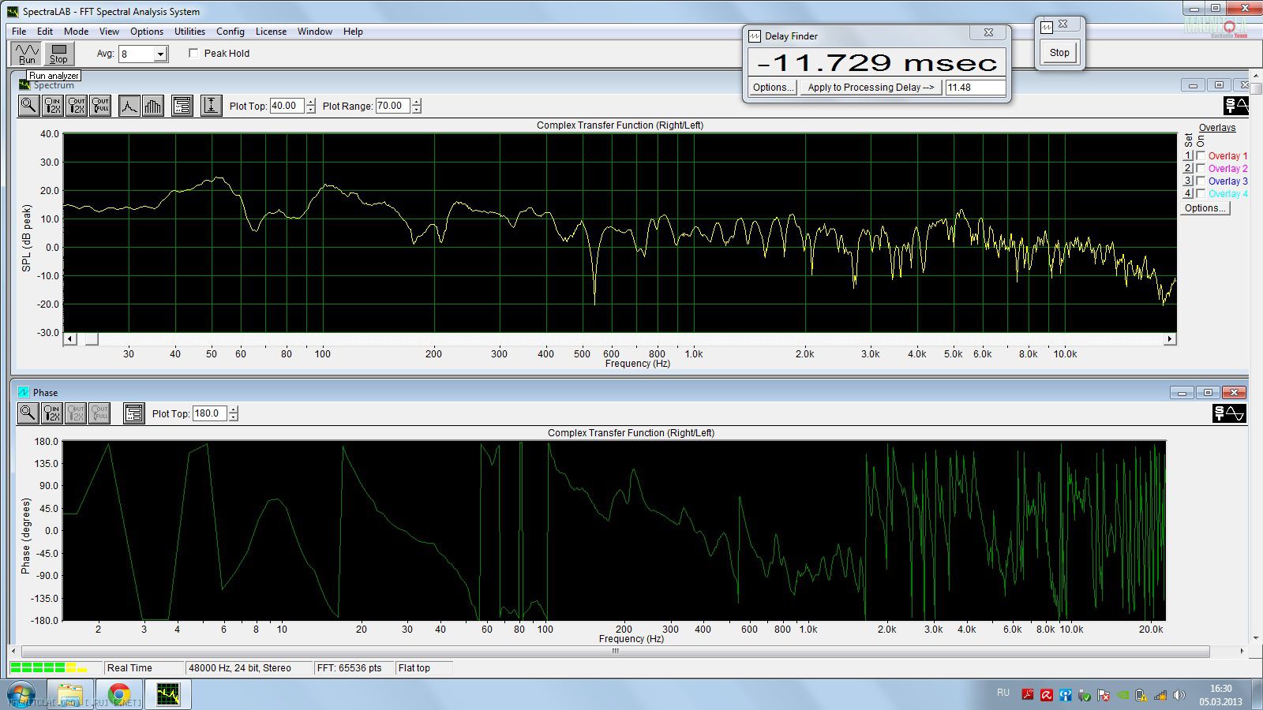This screenshot has width=1263, height=710.
Task: Enable the Peak Hold checkbox
Action: coord(193,54)
